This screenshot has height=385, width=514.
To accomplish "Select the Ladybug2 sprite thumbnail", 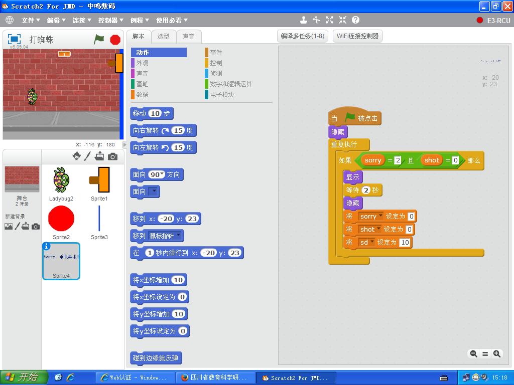I will coord(61,179).
